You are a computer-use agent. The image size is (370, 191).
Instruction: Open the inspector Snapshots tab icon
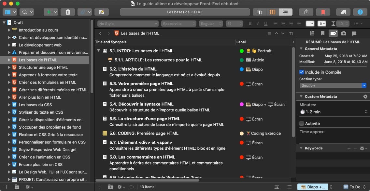[x=344, y=33]
